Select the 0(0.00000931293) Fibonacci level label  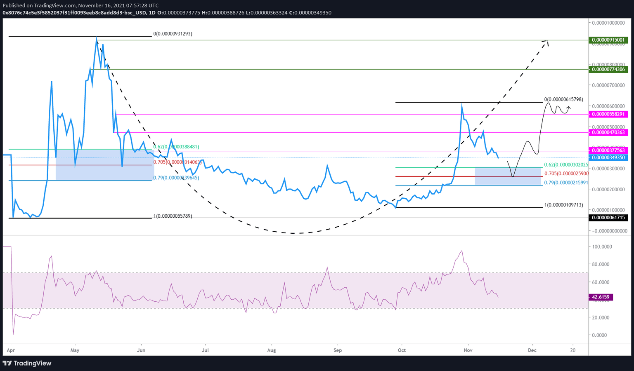pyautogui.click(x=173, y=34)
